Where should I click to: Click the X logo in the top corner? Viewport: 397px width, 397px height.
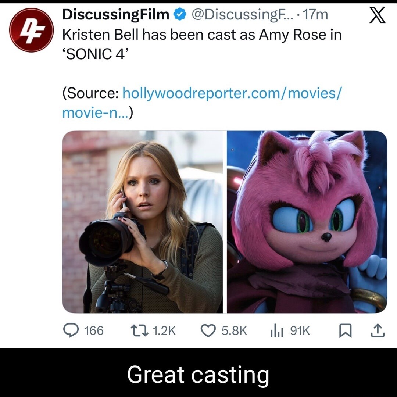[377, 16]
